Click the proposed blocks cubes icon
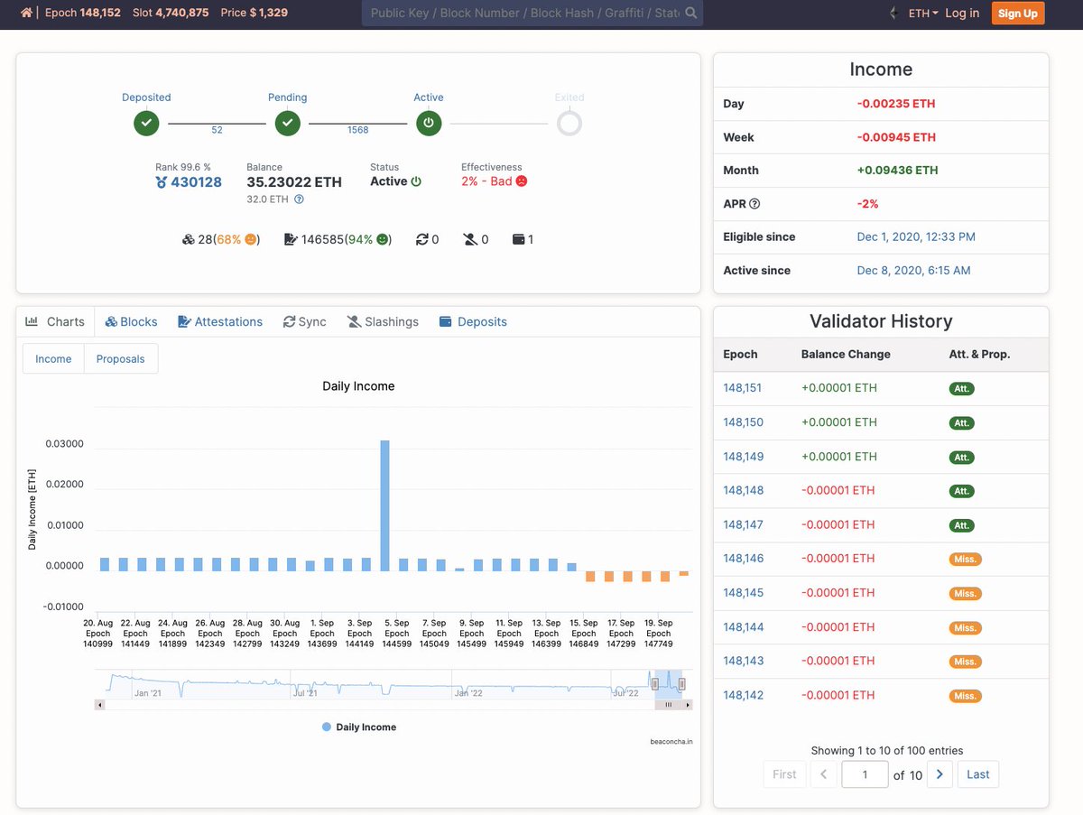Screen dimensions: 1083x815 (x=188, y=239)
